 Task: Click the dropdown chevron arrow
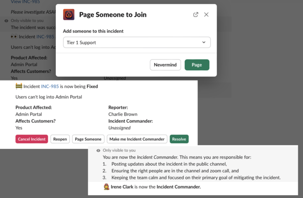click(x=204, y=42)
